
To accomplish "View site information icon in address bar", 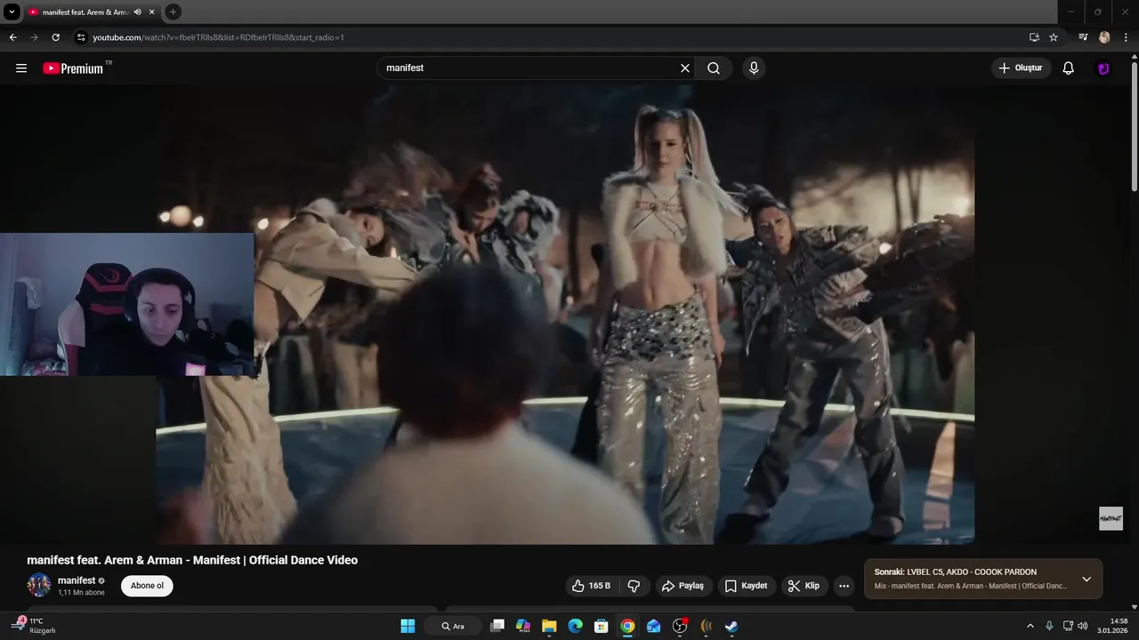I will tap(81, 37).
